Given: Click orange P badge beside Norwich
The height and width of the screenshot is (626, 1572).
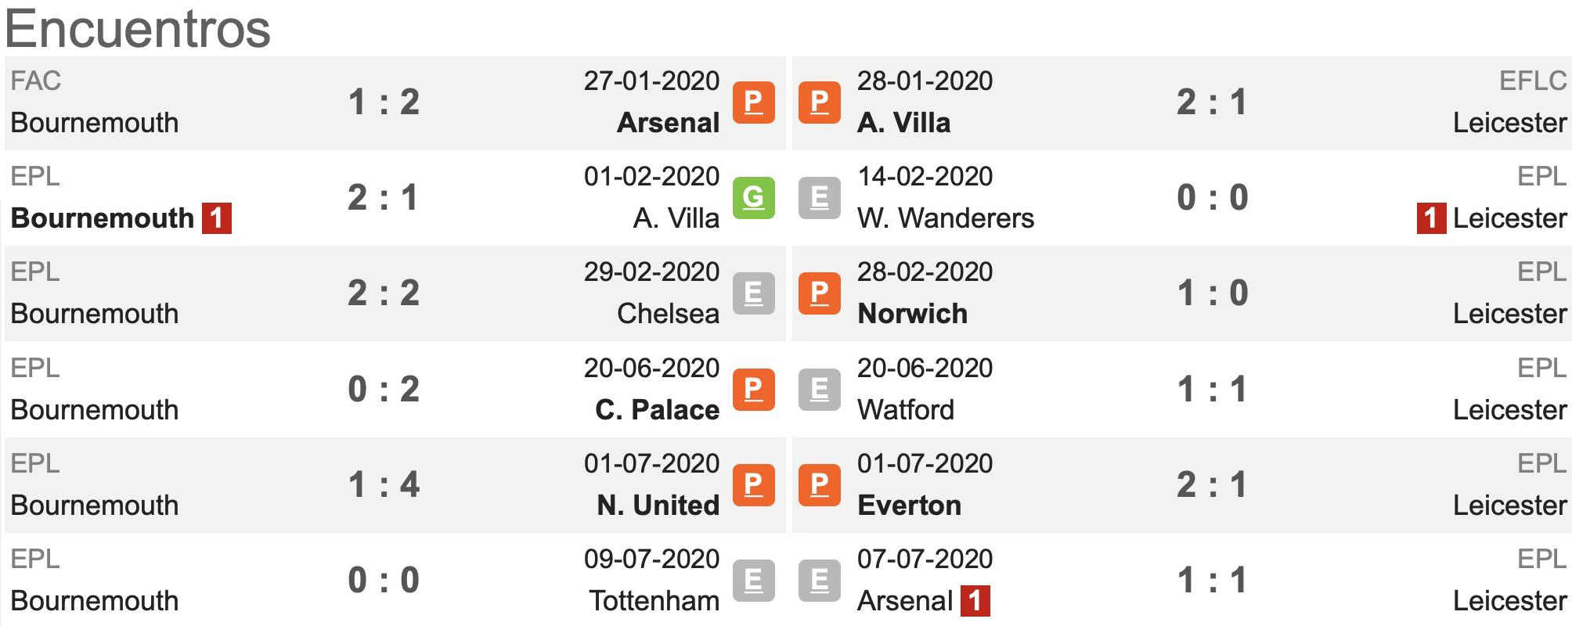Looking at the screenshot, I should [x=819, y=293].
